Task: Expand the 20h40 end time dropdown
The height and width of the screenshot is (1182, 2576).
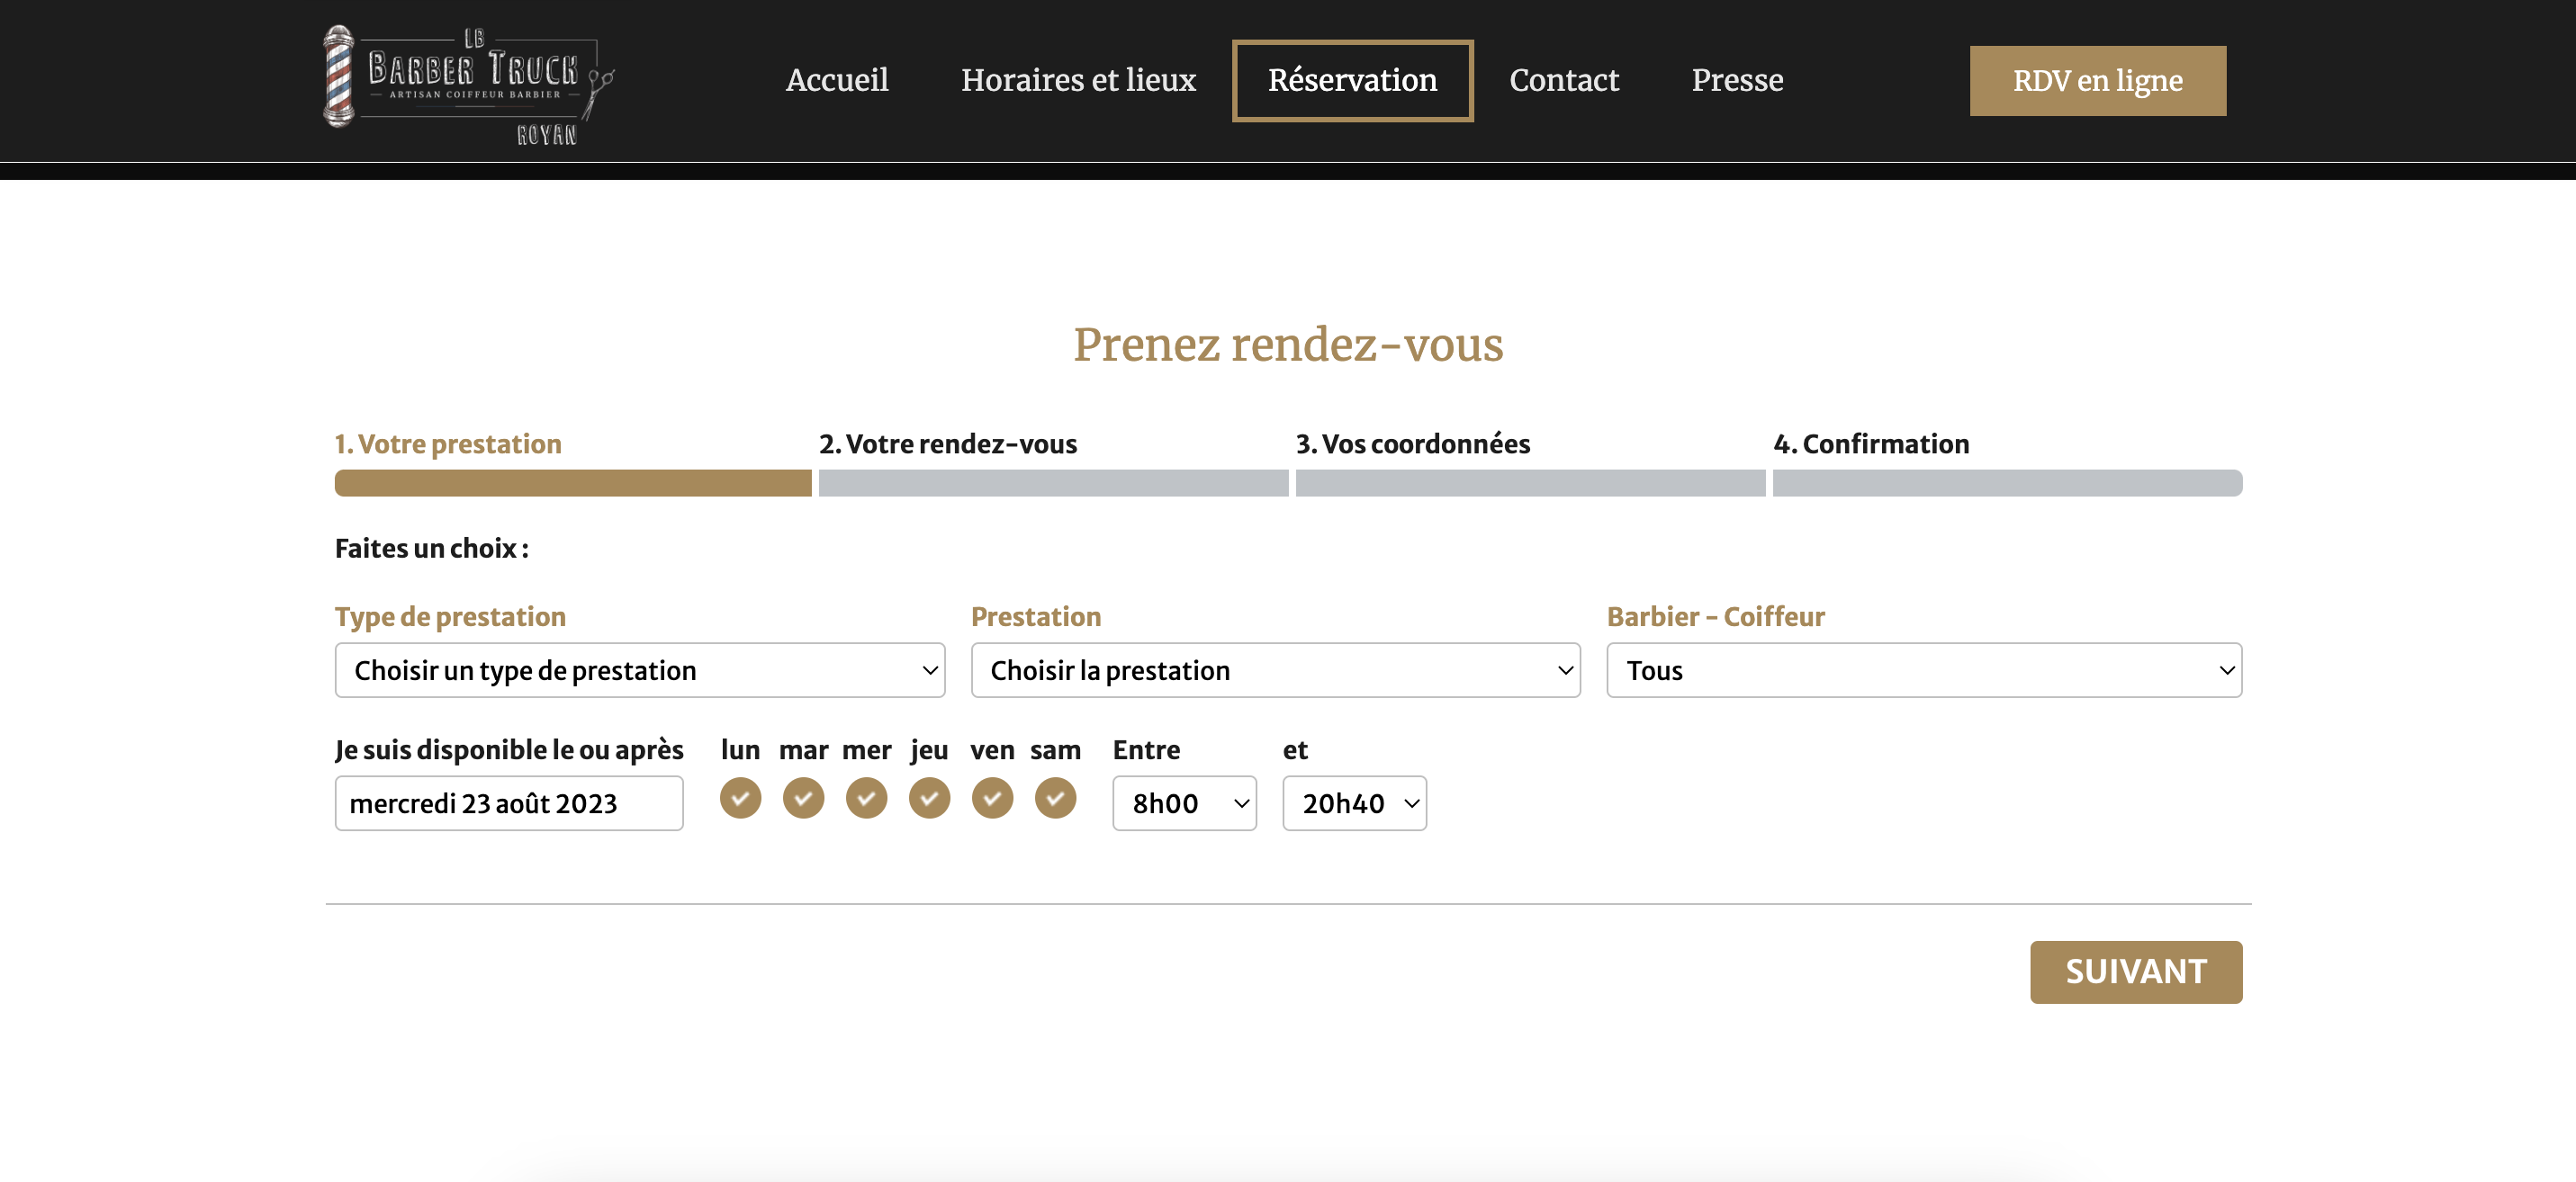Action: (1354, 802)
